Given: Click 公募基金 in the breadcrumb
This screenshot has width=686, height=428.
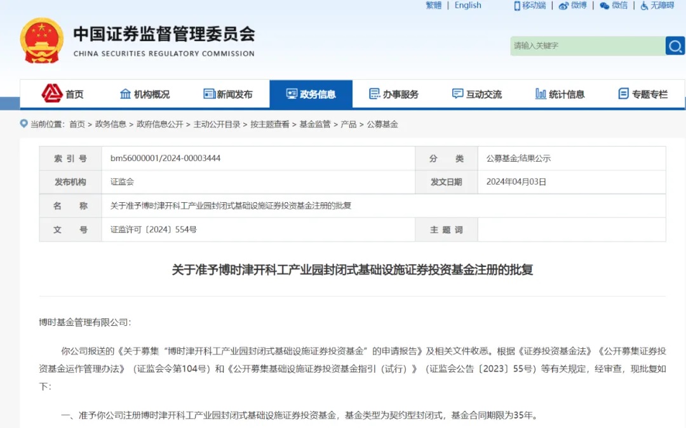Looking at the screenshot, I should click(x=382, y=124).
